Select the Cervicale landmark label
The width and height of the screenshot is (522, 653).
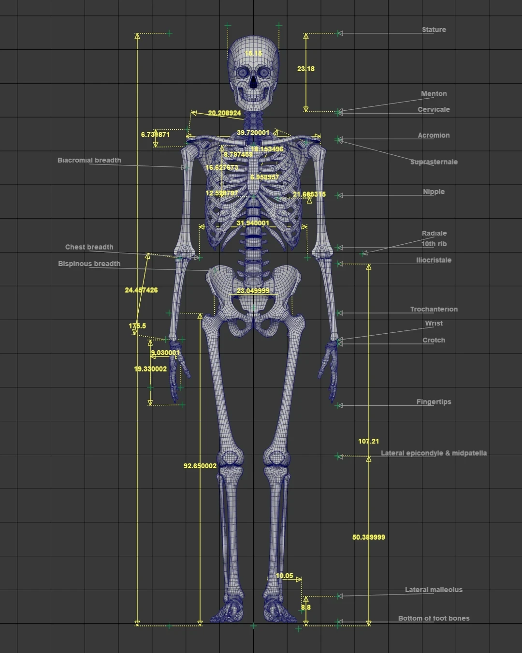[x=434, y=109]
